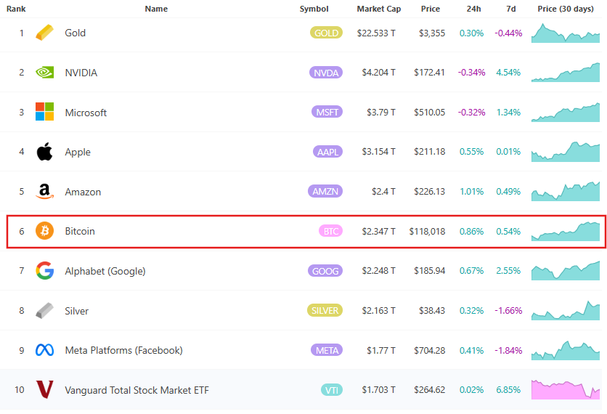
Task: Open the Alphabet (Google) name link
Action: coord(105,271)
